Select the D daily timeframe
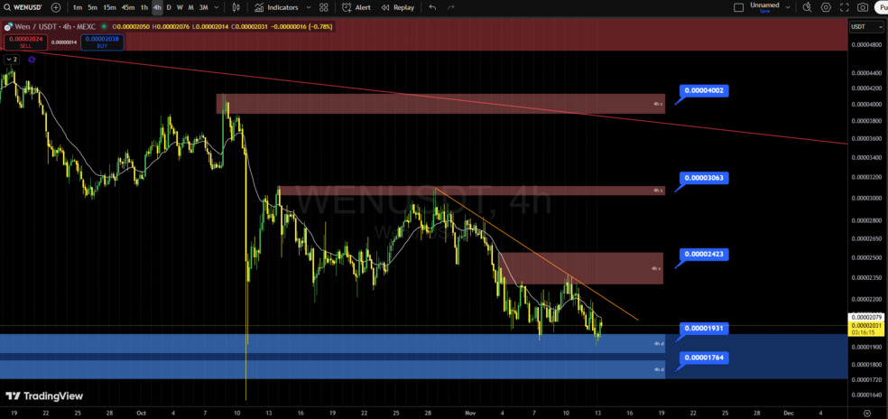888x419 pixels. click(x=169, y=7)
